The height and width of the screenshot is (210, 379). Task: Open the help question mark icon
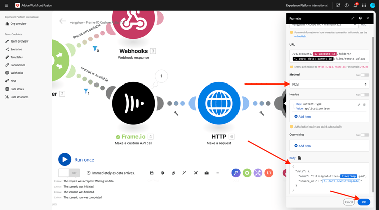pos(346,5)
